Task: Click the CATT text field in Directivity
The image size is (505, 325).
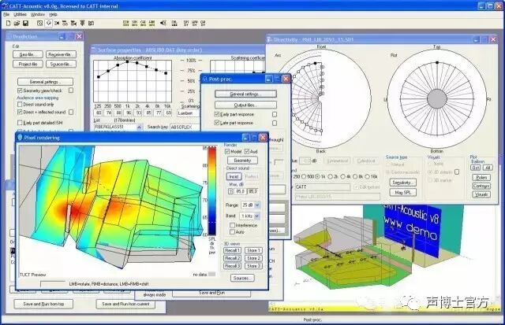Action: 323,187
